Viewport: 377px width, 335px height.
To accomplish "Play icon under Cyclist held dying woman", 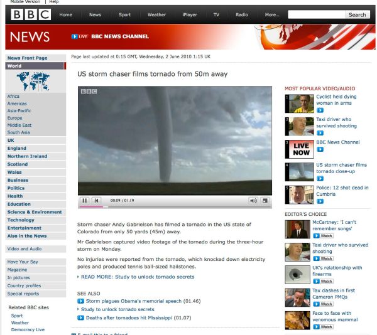I will tap(320, 110).
